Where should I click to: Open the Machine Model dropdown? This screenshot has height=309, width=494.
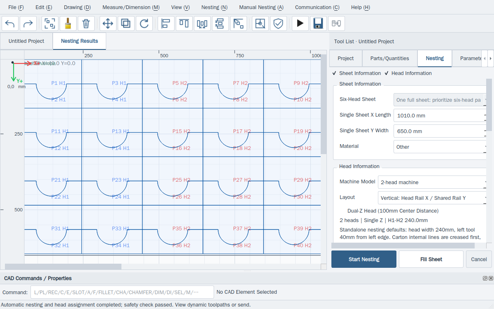pos(433,182)
